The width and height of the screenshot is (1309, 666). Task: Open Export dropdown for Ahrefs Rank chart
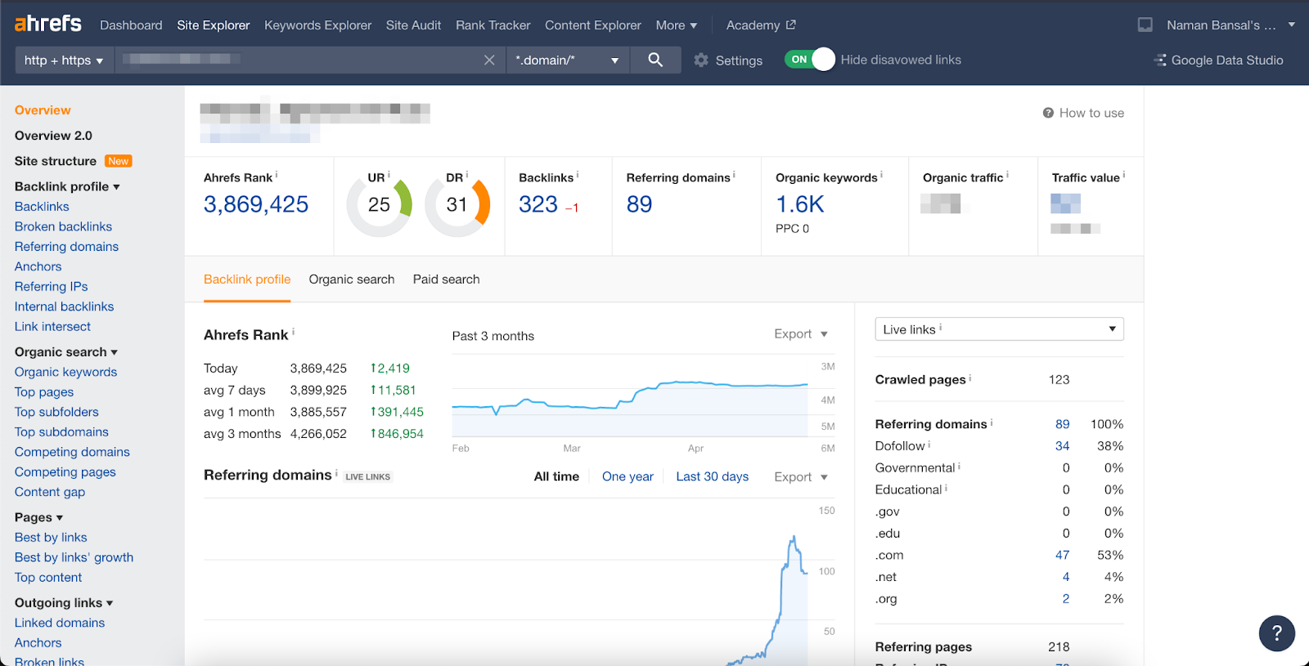click(801, 334)
